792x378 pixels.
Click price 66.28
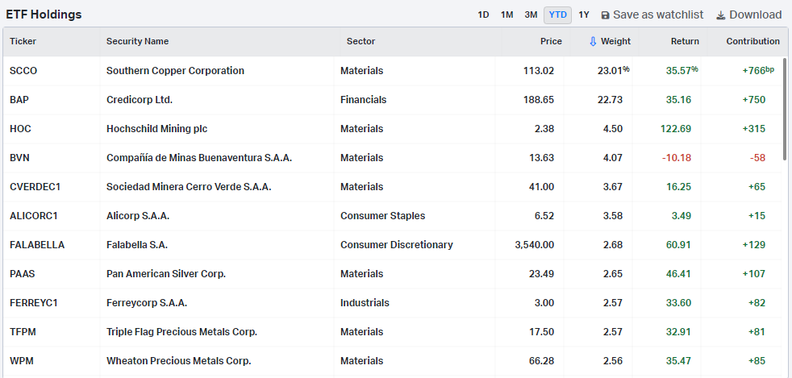click(541, 361)
